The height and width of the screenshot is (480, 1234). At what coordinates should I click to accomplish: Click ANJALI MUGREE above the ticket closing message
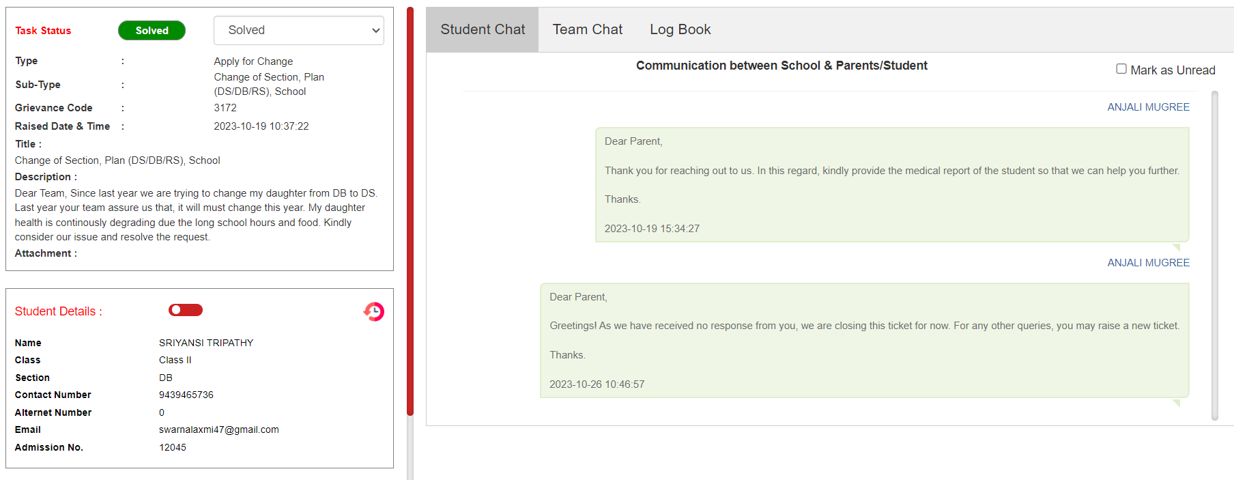coord(1148,263)
